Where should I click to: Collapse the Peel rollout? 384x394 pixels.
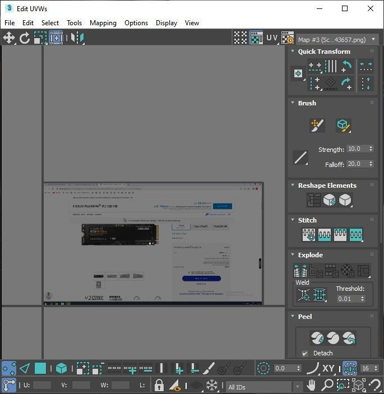coord(293,316)
